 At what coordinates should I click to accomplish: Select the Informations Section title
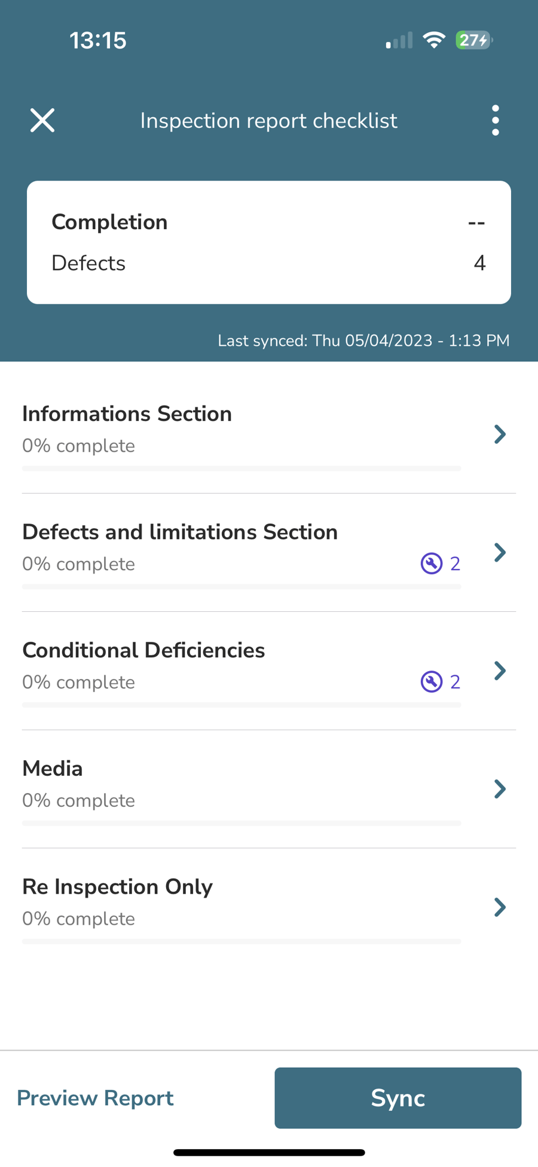(127, 414)
